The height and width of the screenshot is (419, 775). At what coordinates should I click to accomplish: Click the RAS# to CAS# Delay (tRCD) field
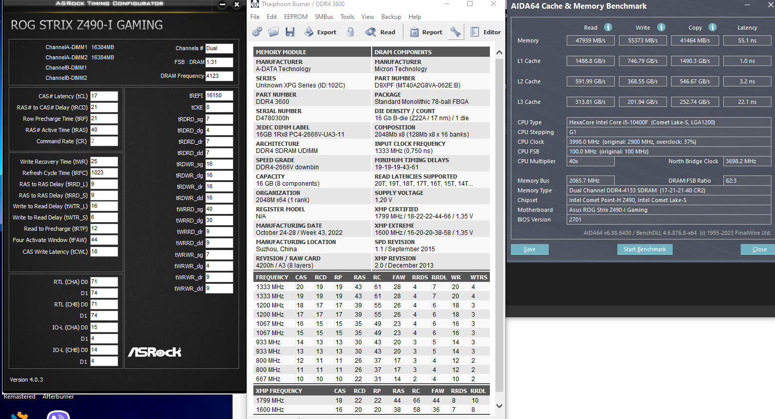coord(104,107)
